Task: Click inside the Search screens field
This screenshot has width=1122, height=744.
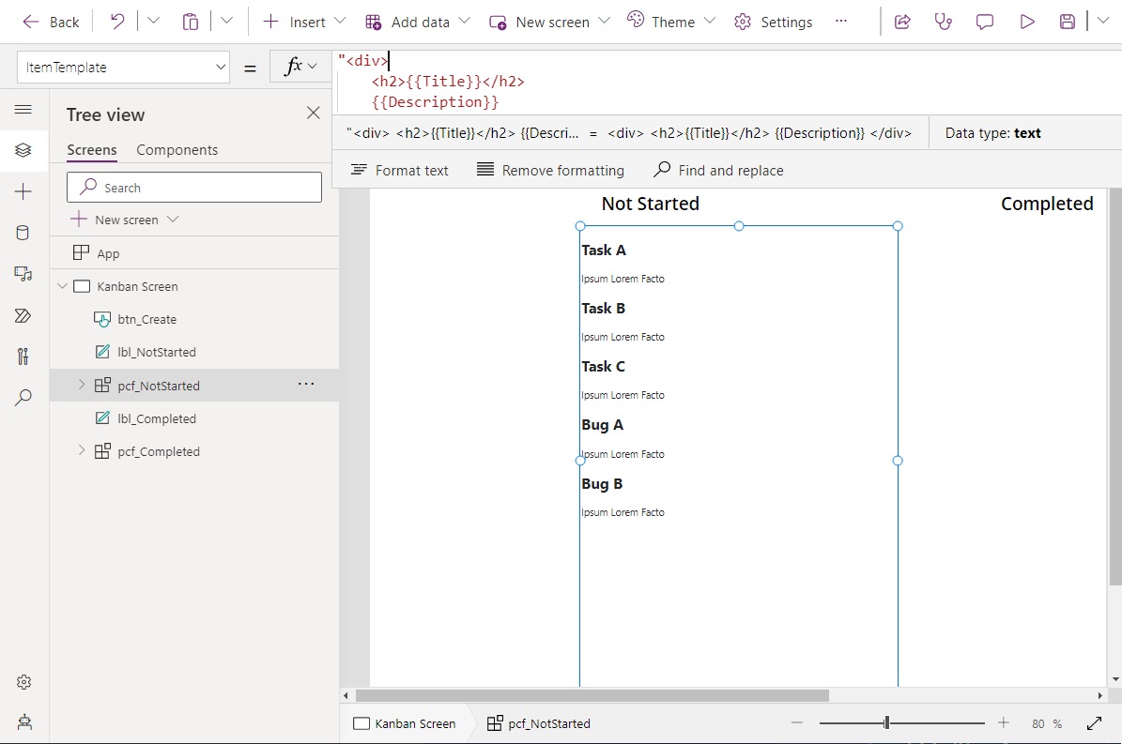Action: click(x=194, y=187)
